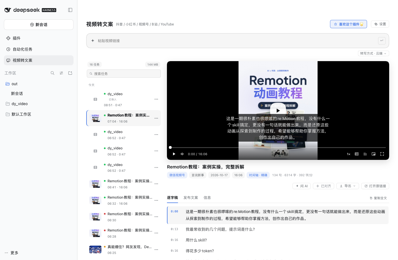Enable picture-in-picture mode

(374, 154)
